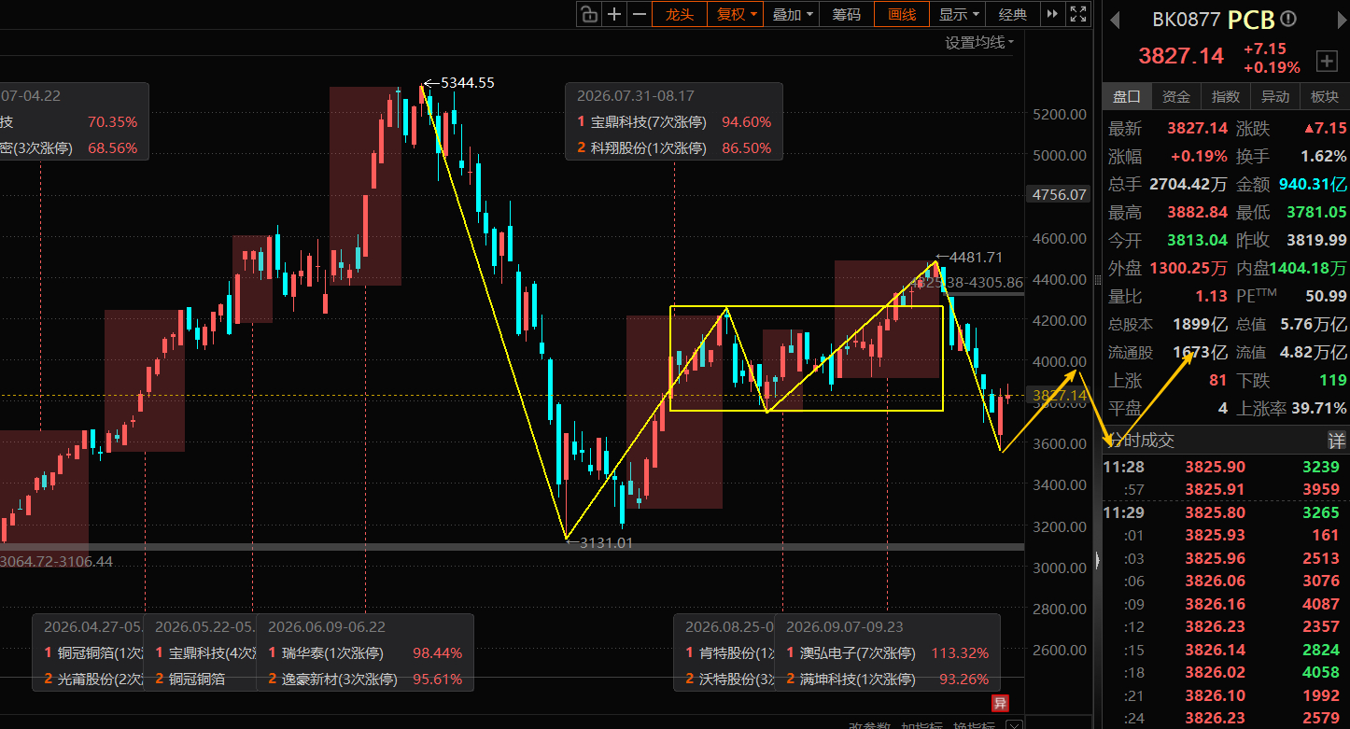Image resolution: width=1350 pixels, height=729 pixels.
Task: Switch to the 资金 tab
Action: point(1176,96)
